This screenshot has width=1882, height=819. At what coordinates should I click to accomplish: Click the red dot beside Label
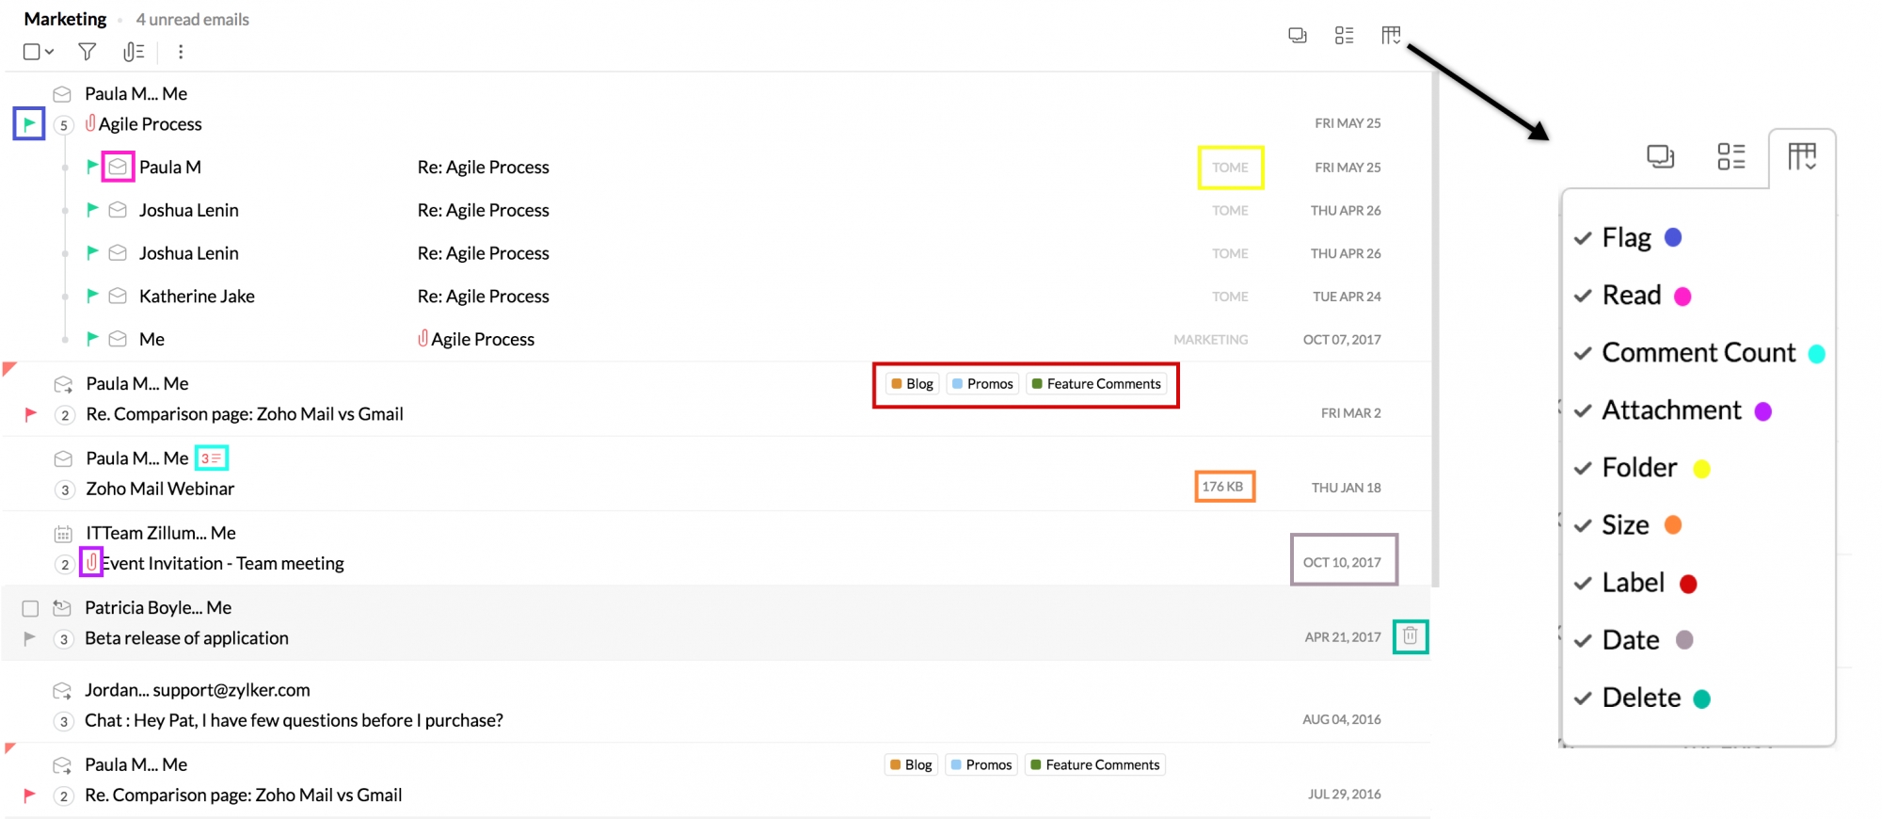[x=1688, y=584]
